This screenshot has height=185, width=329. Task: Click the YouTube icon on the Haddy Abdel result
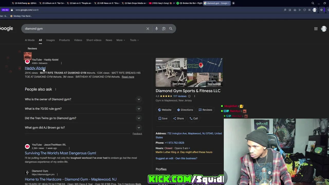[27, 61]
